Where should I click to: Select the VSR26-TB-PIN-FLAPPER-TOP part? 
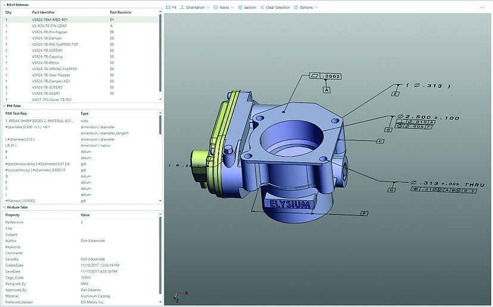pos(80,44)
